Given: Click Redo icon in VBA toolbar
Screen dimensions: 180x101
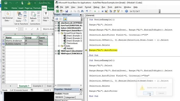Looking at the screenshot, I should (91, 11).
